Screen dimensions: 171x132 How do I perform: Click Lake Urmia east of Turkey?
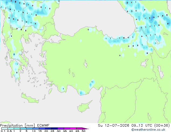pyautogui.click(x=161, y=72)
